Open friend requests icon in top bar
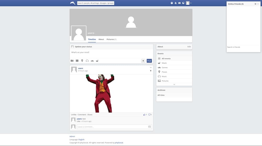Viewport: 262px width, 146px height. click(176, 3)
